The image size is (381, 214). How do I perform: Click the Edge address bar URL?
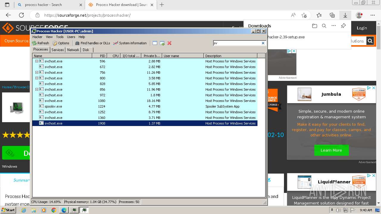87,15
